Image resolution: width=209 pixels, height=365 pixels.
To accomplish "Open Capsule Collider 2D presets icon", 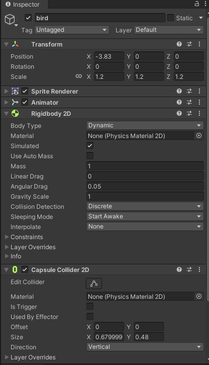I will [189, 269].
